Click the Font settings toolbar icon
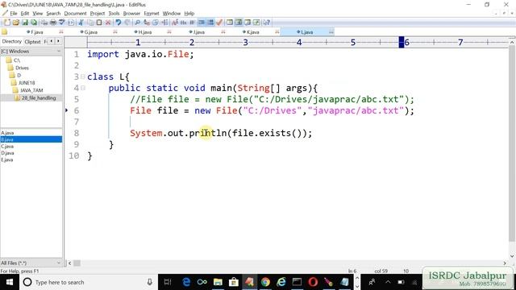The image size is (516, 290). click(175, 23)
